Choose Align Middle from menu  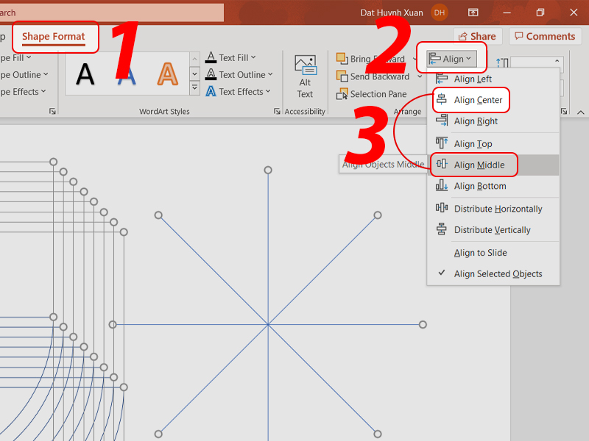pyautogui.click(x=479, y=165)
